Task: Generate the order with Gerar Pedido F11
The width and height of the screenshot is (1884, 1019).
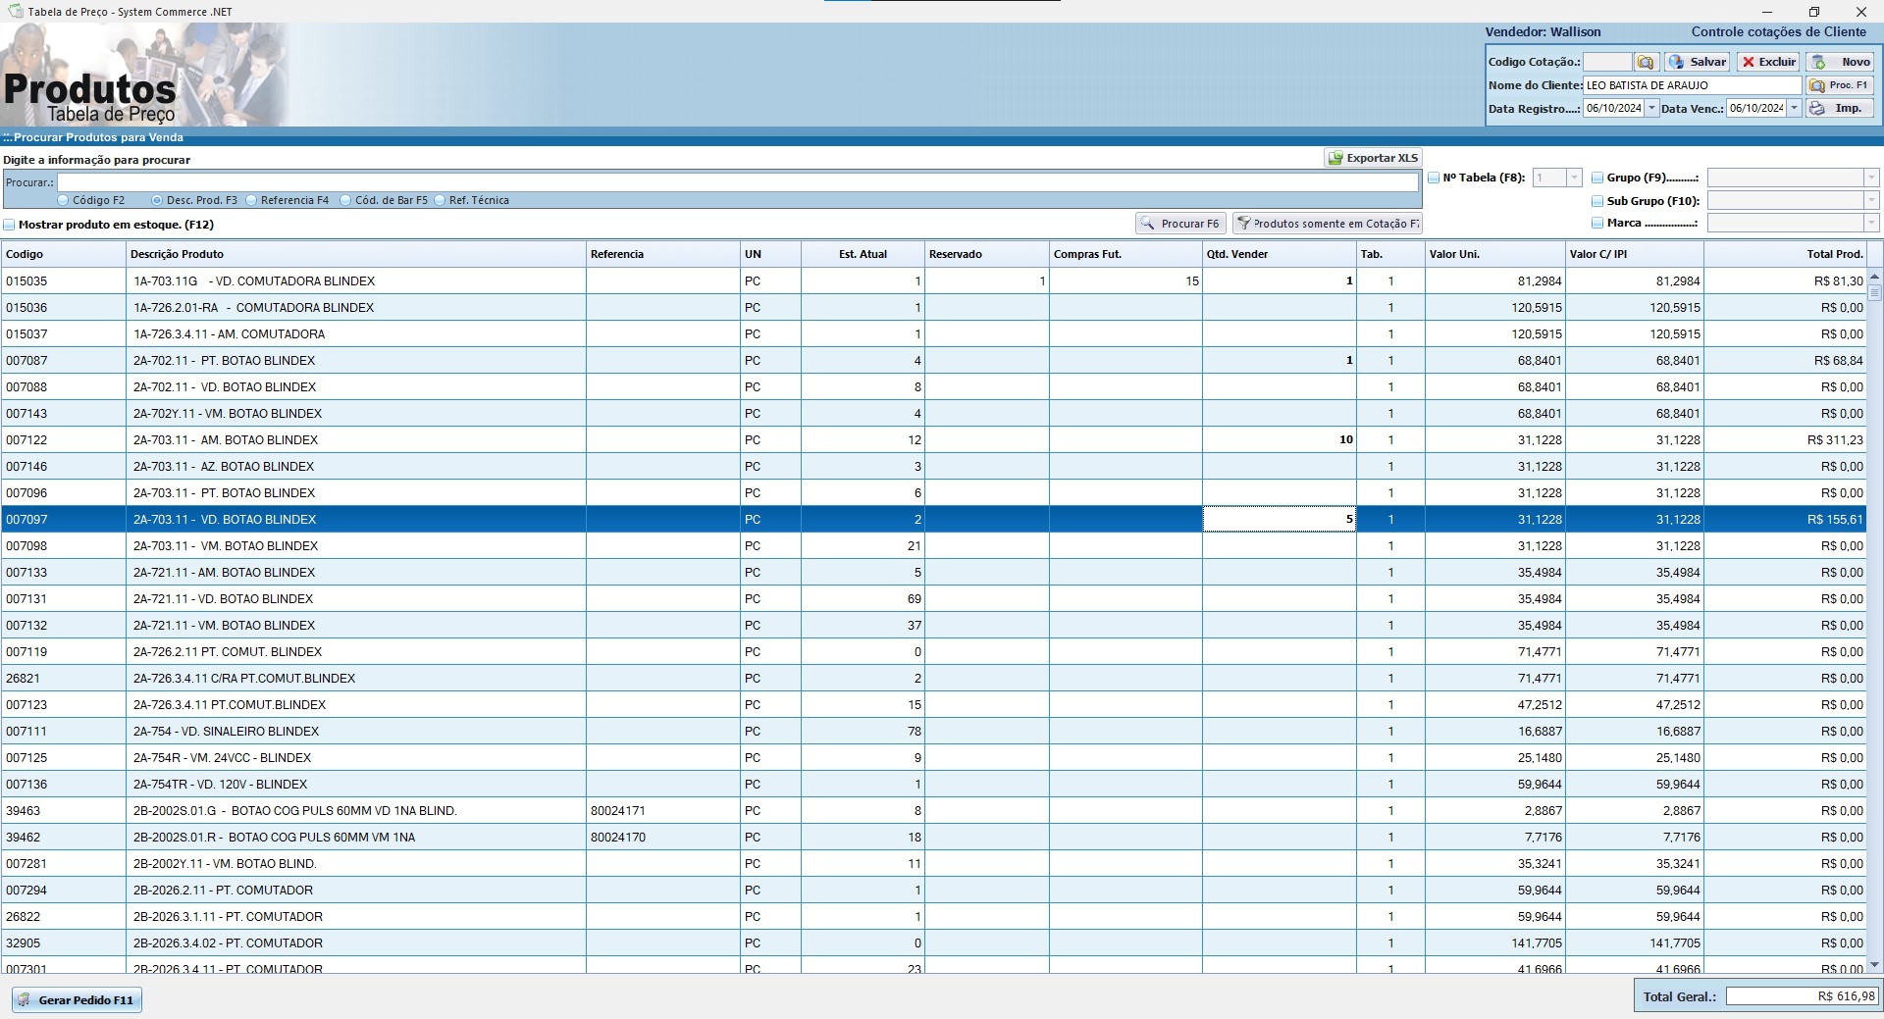Action: pyautogui.click(x=77, y=1000)
